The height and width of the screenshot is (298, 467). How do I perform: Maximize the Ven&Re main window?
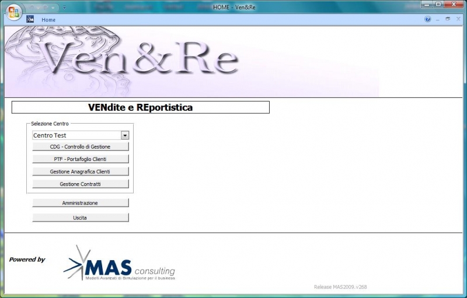click(x=438, y=4)
